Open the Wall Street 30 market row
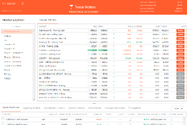The height and width of the screenshot is (125, 187). click(112, 31)
